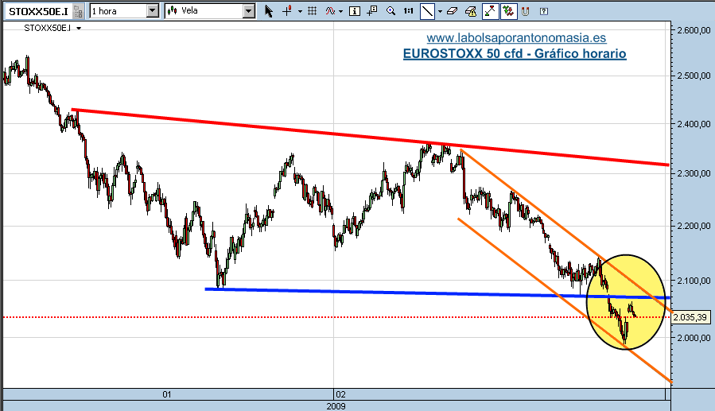Image resolution: width=715 pixels, height=411 pixels.
Task: Toggle the green-red arrow line icon
Action: 490,11
